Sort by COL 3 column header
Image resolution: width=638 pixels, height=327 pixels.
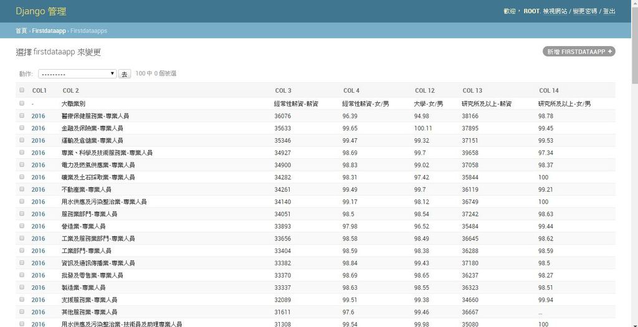283,90
